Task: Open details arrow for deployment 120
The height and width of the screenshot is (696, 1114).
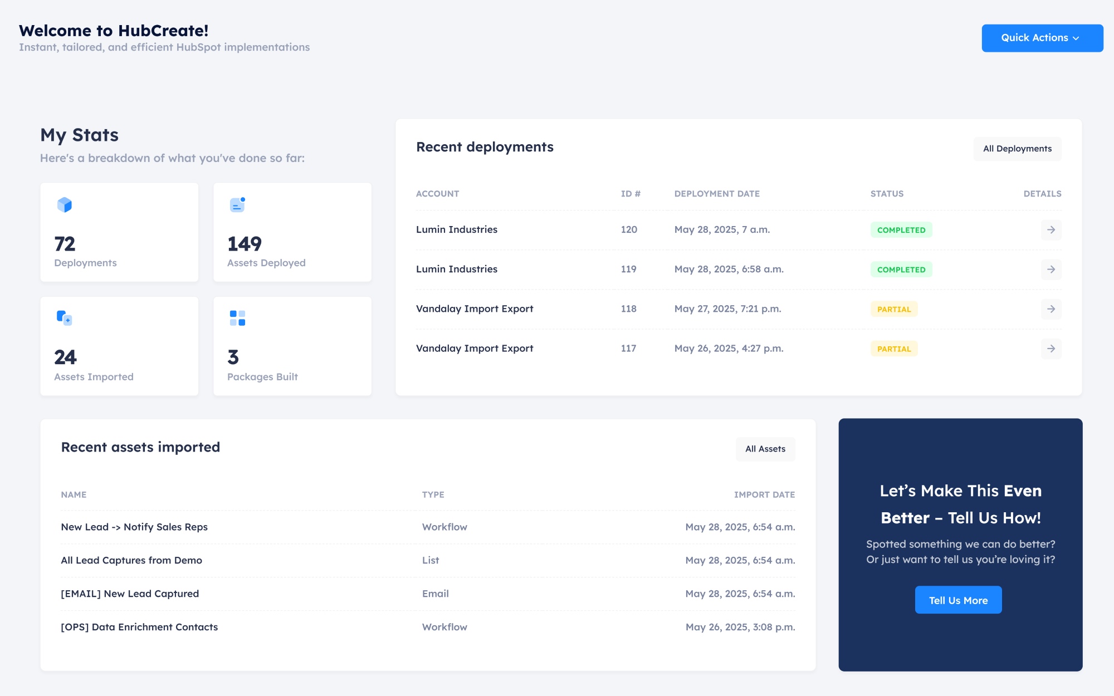Action: (1051, 230)
